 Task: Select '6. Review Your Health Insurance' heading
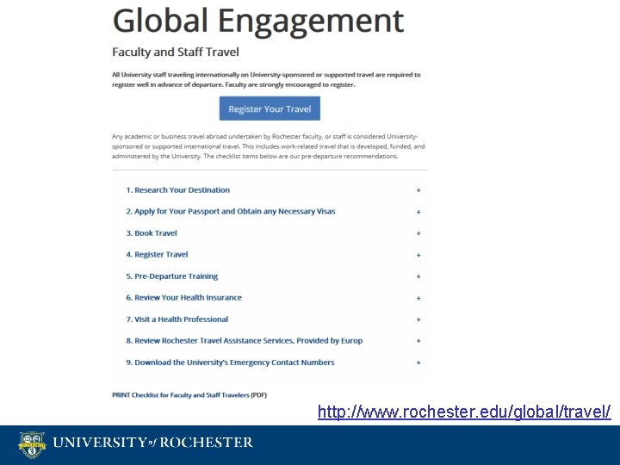click(x=184, y=297)
